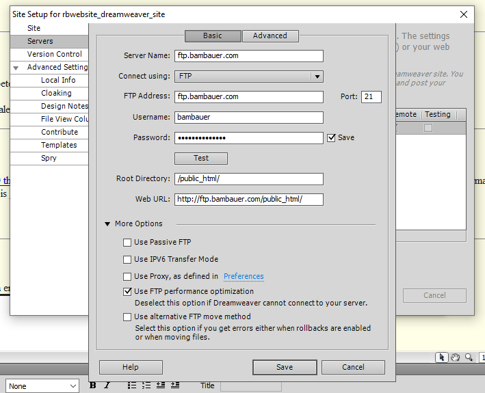This screenshot has height=393, width=485.
Task: Click the Test connection button
Action: pyautogui.click(x=201, y=158)
